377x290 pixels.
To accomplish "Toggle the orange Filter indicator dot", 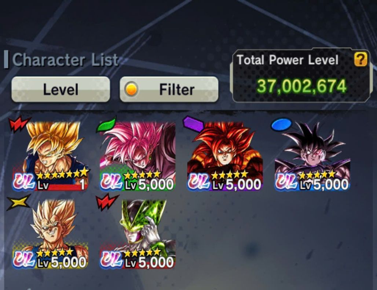I will click(131, 89).
